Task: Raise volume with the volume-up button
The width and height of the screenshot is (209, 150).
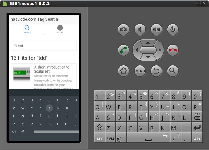Action: (x=156, y=30)
